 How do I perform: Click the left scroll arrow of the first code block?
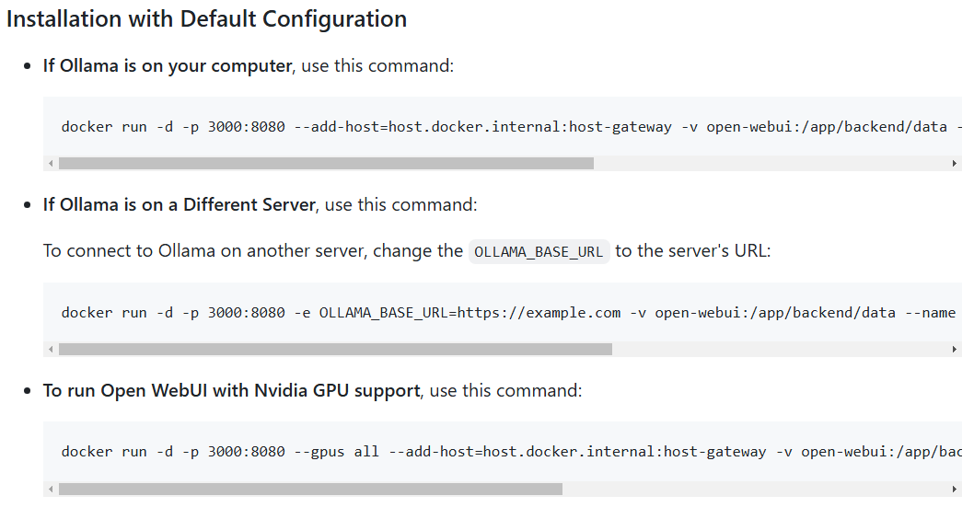pyautogui.click(x=51, y=163)
